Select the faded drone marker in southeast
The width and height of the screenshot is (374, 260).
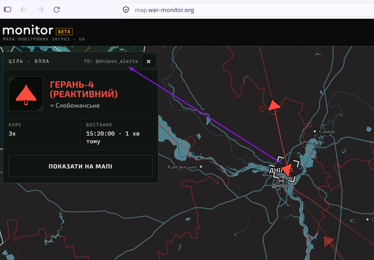point(328,241)
